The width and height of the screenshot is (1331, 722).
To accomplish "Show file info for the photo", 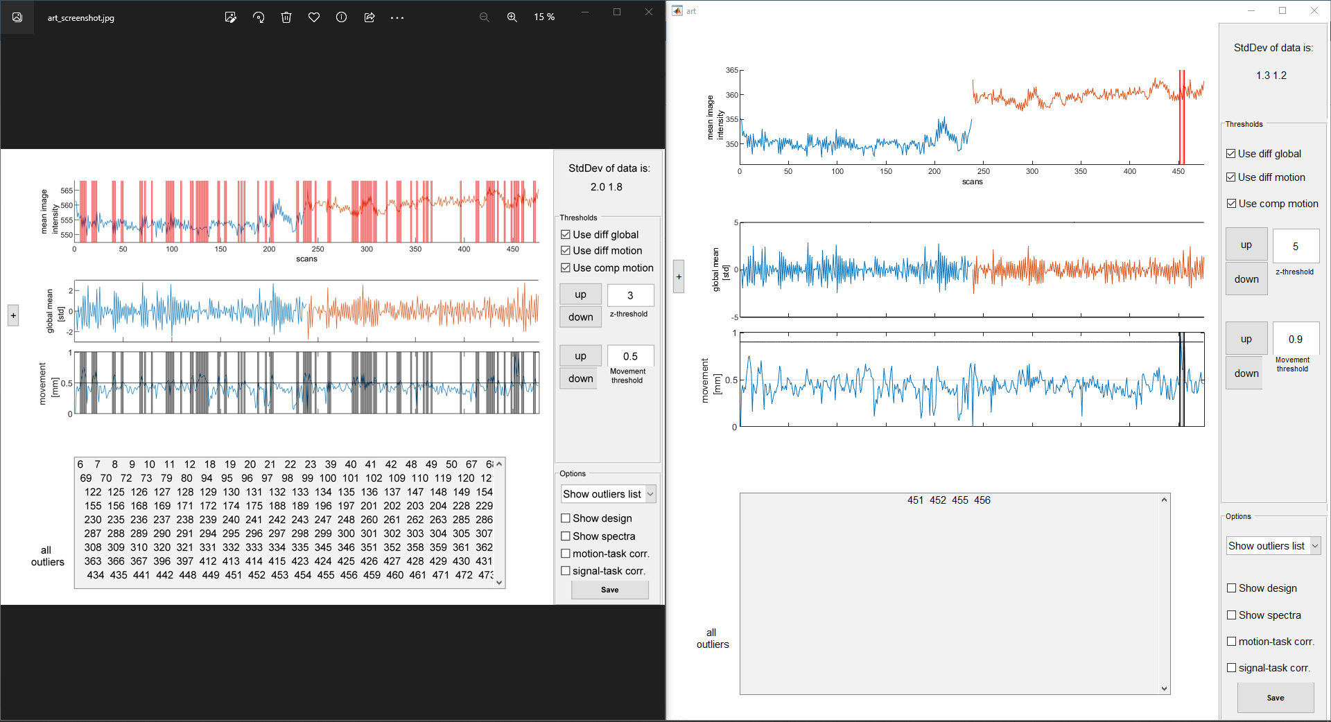I will pyautogui.click(x=342, y=17).
